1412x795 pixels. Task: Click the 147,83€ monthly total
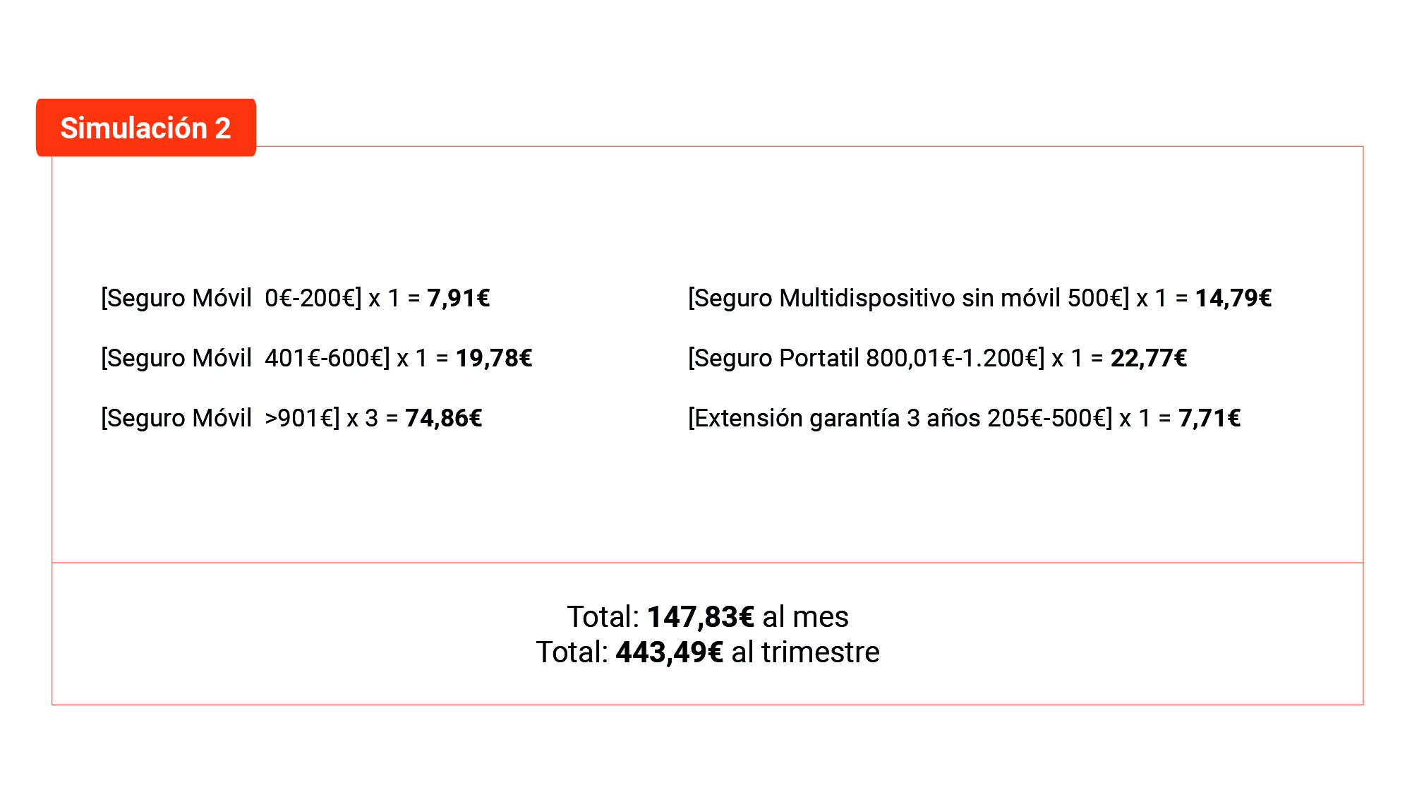click(x=700, y=616)
